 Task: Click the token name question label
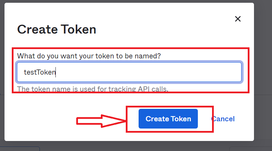89,56
